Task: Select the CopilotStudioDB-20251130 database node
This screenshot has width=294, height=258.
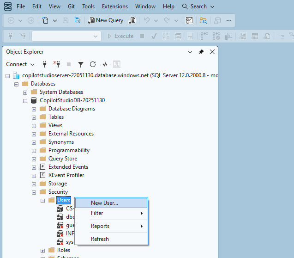Action: click(72, 100)
